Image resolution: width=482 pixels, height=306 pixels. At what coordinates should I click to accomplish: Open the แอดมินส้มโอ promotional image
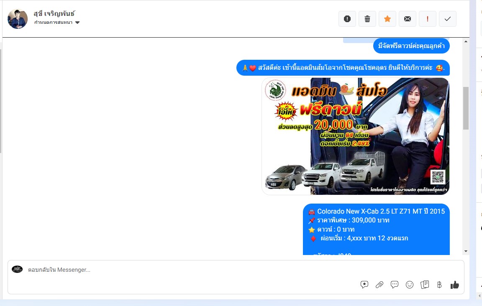coord(355,136)
